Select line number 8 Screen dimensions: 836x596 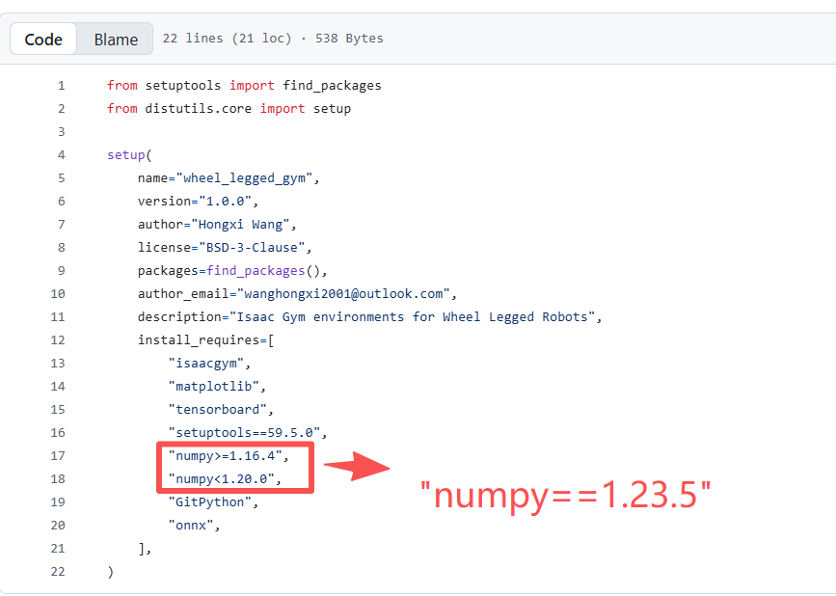62,247
